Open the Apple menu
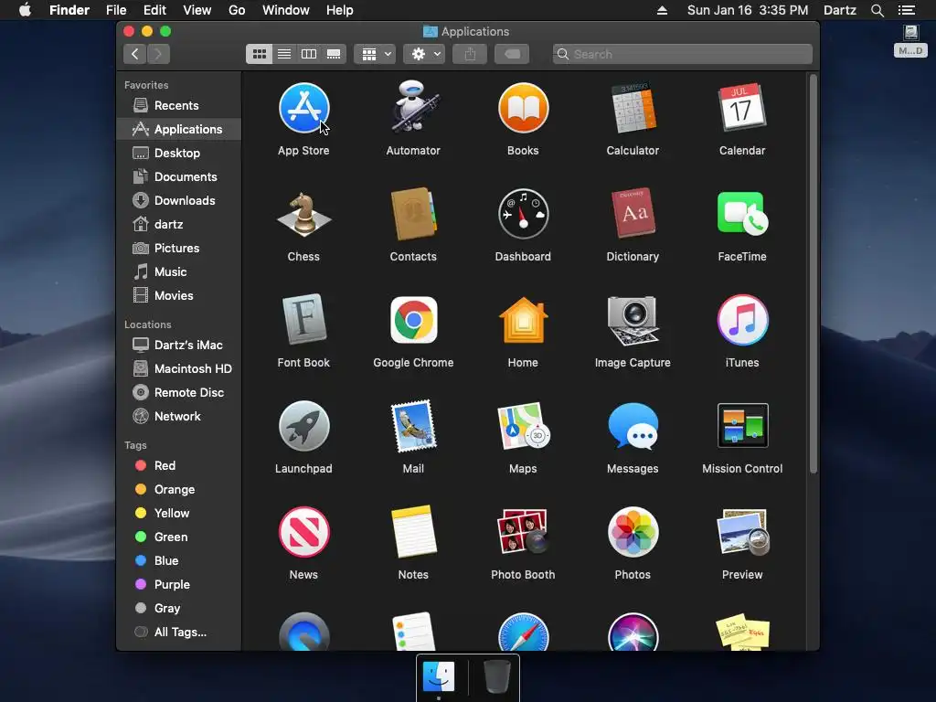The height and width of the screenshot is (702, 936). pyautogui.click(x=25, y=10)
